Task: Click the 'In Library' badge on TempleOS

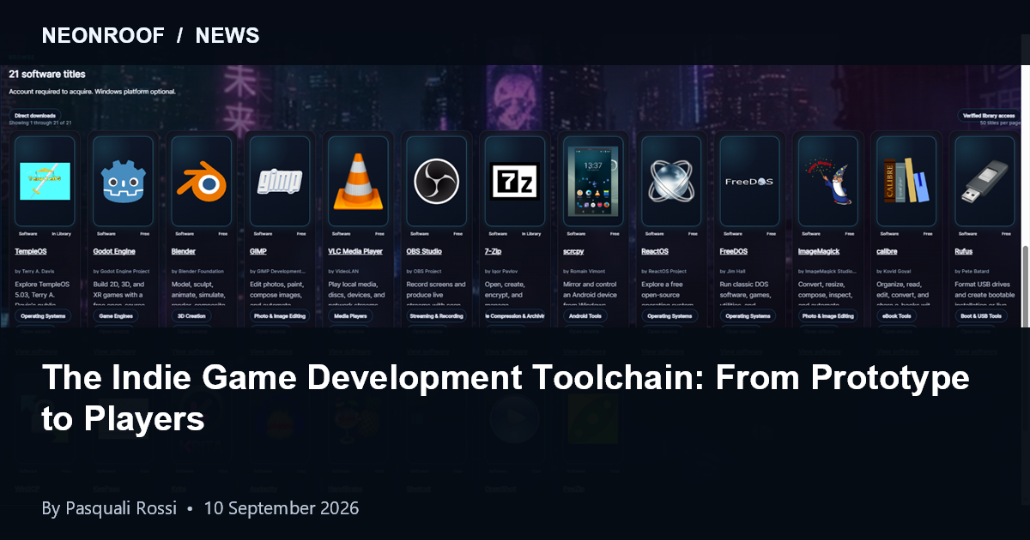Action: (61, 233)
